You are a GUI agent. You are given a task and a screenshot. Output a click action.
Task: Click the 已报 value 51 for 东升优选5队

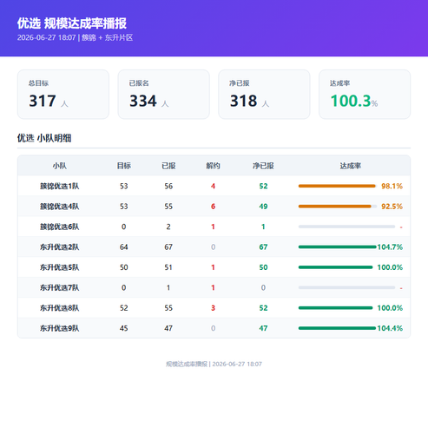(x=168, y=267)
